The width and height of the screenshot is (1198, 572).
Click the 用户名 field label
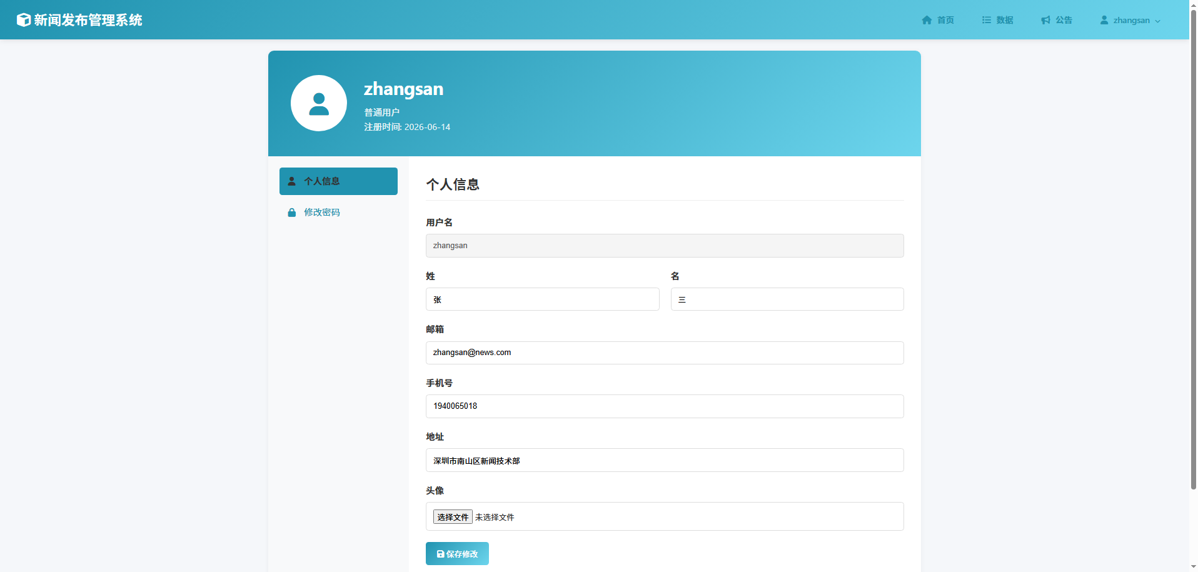point(439,223)
